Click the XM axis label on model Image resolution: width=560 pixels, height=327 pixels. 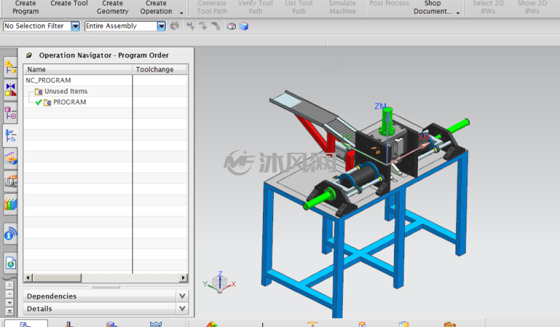pos(424,137)
